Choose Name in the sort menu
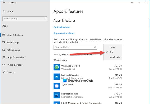 (x=113, y=47)
